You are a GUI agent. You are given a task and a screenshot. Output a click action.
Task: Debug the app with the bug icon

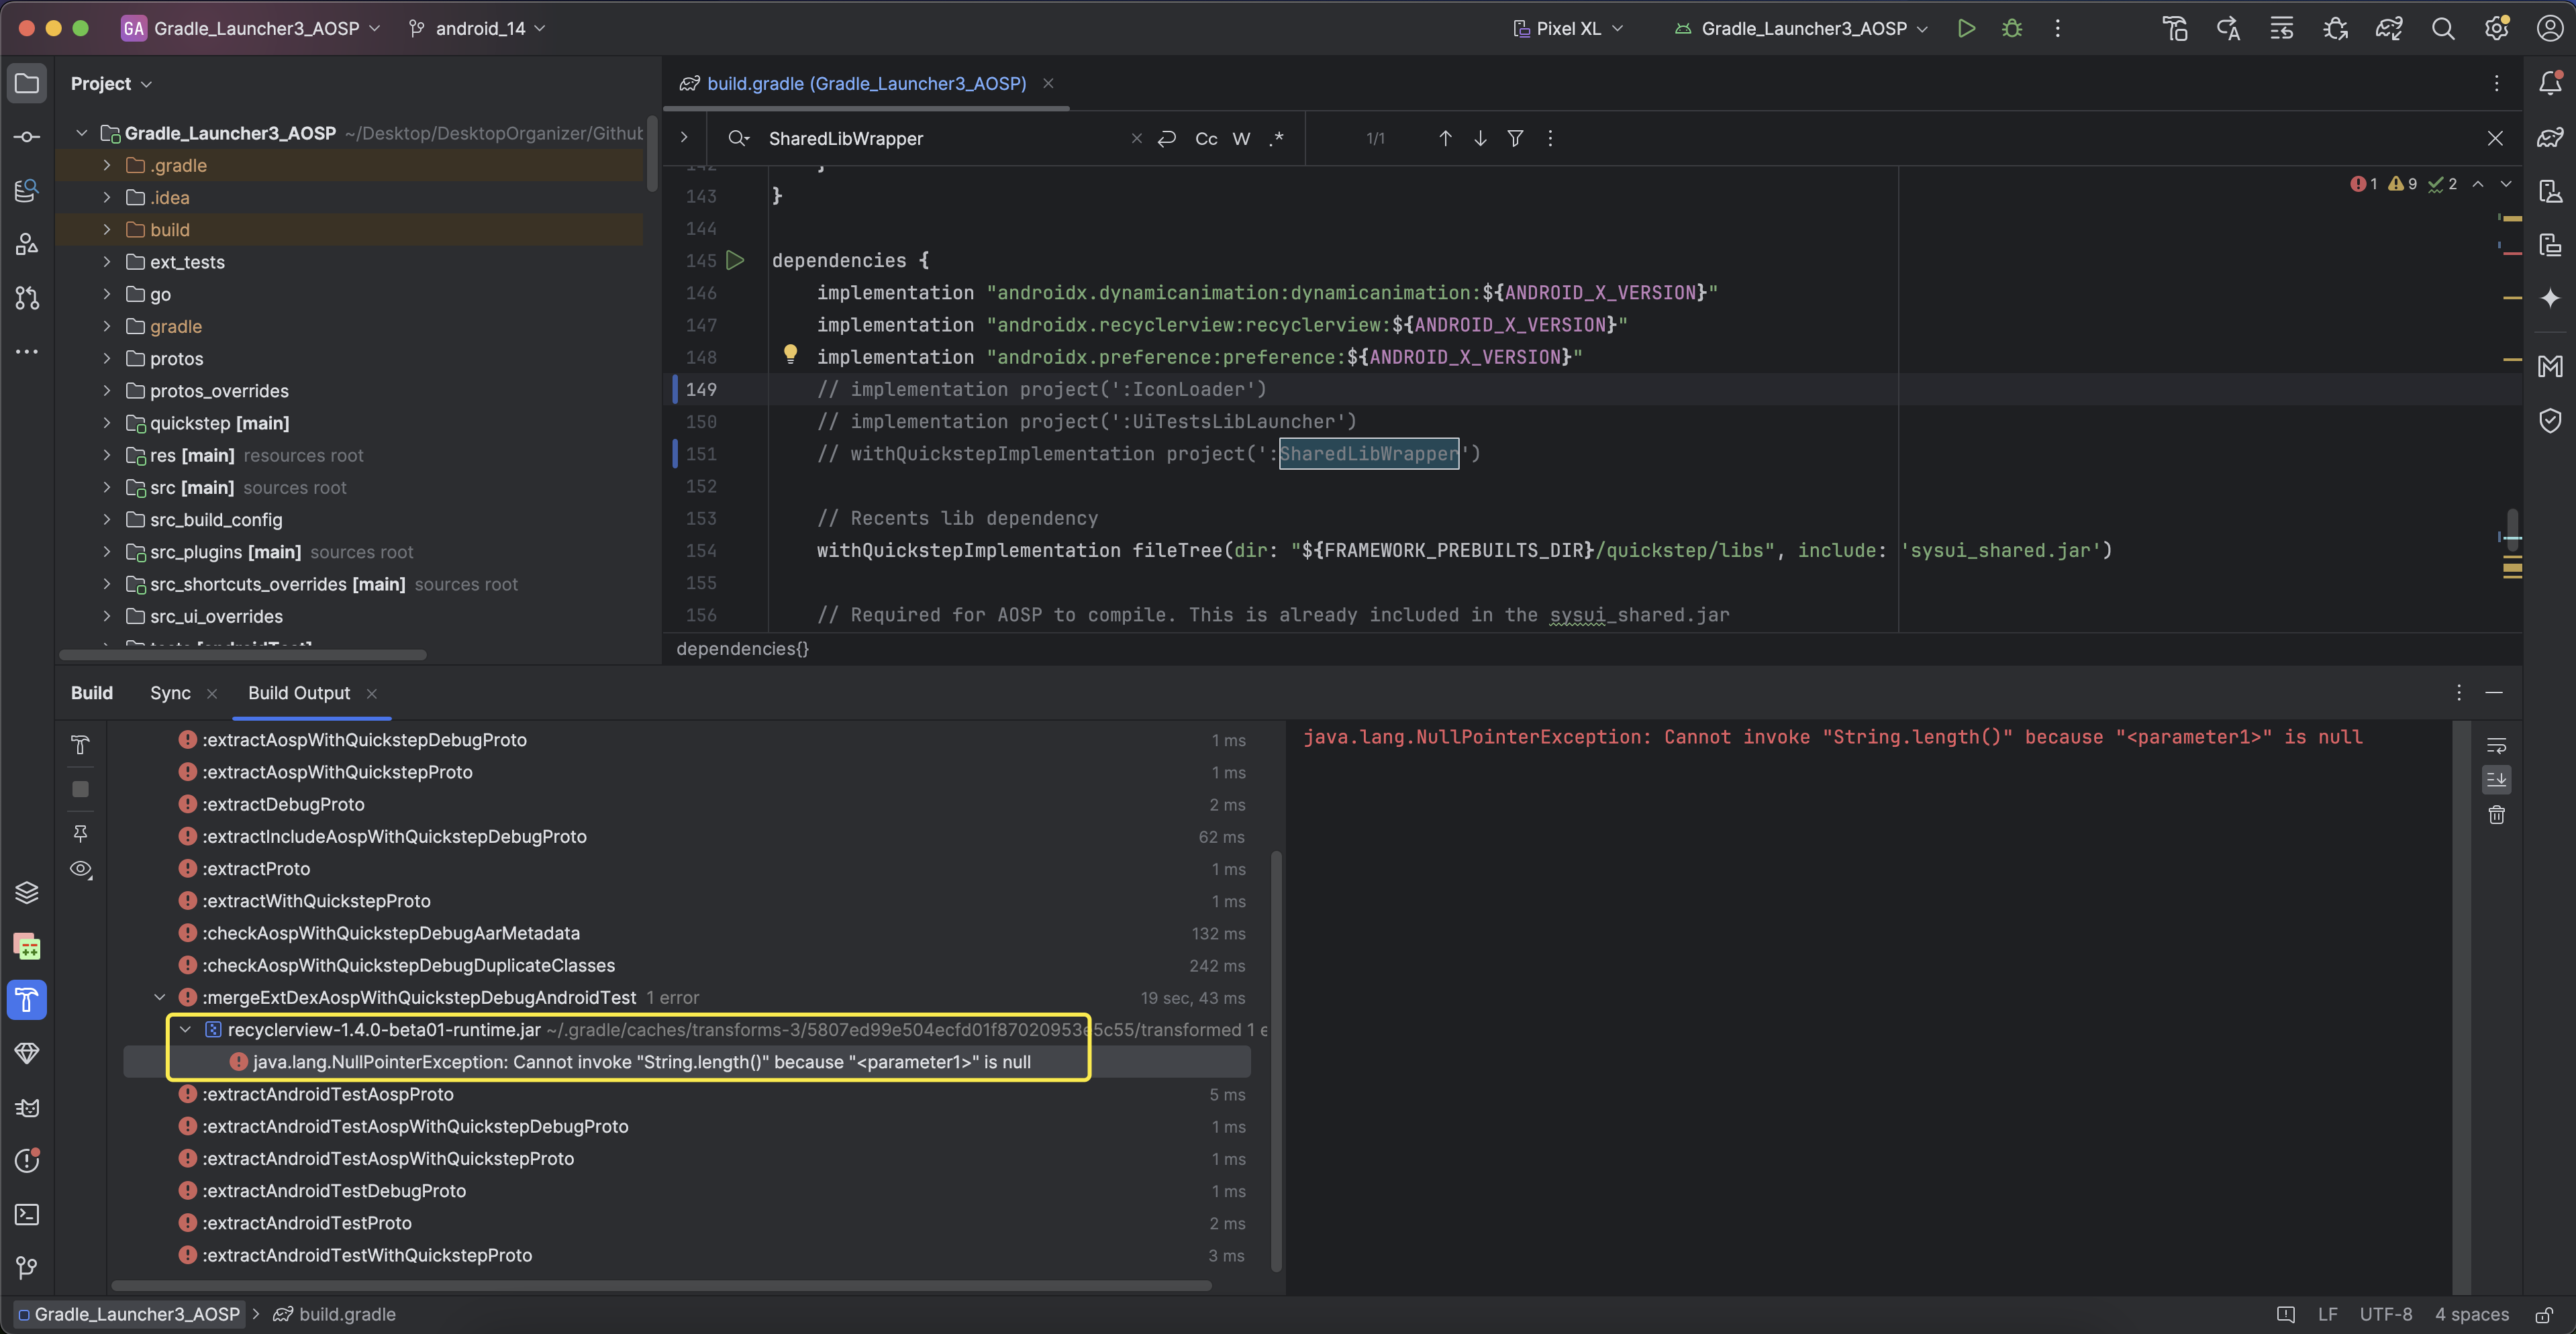tap(2012, 28)
